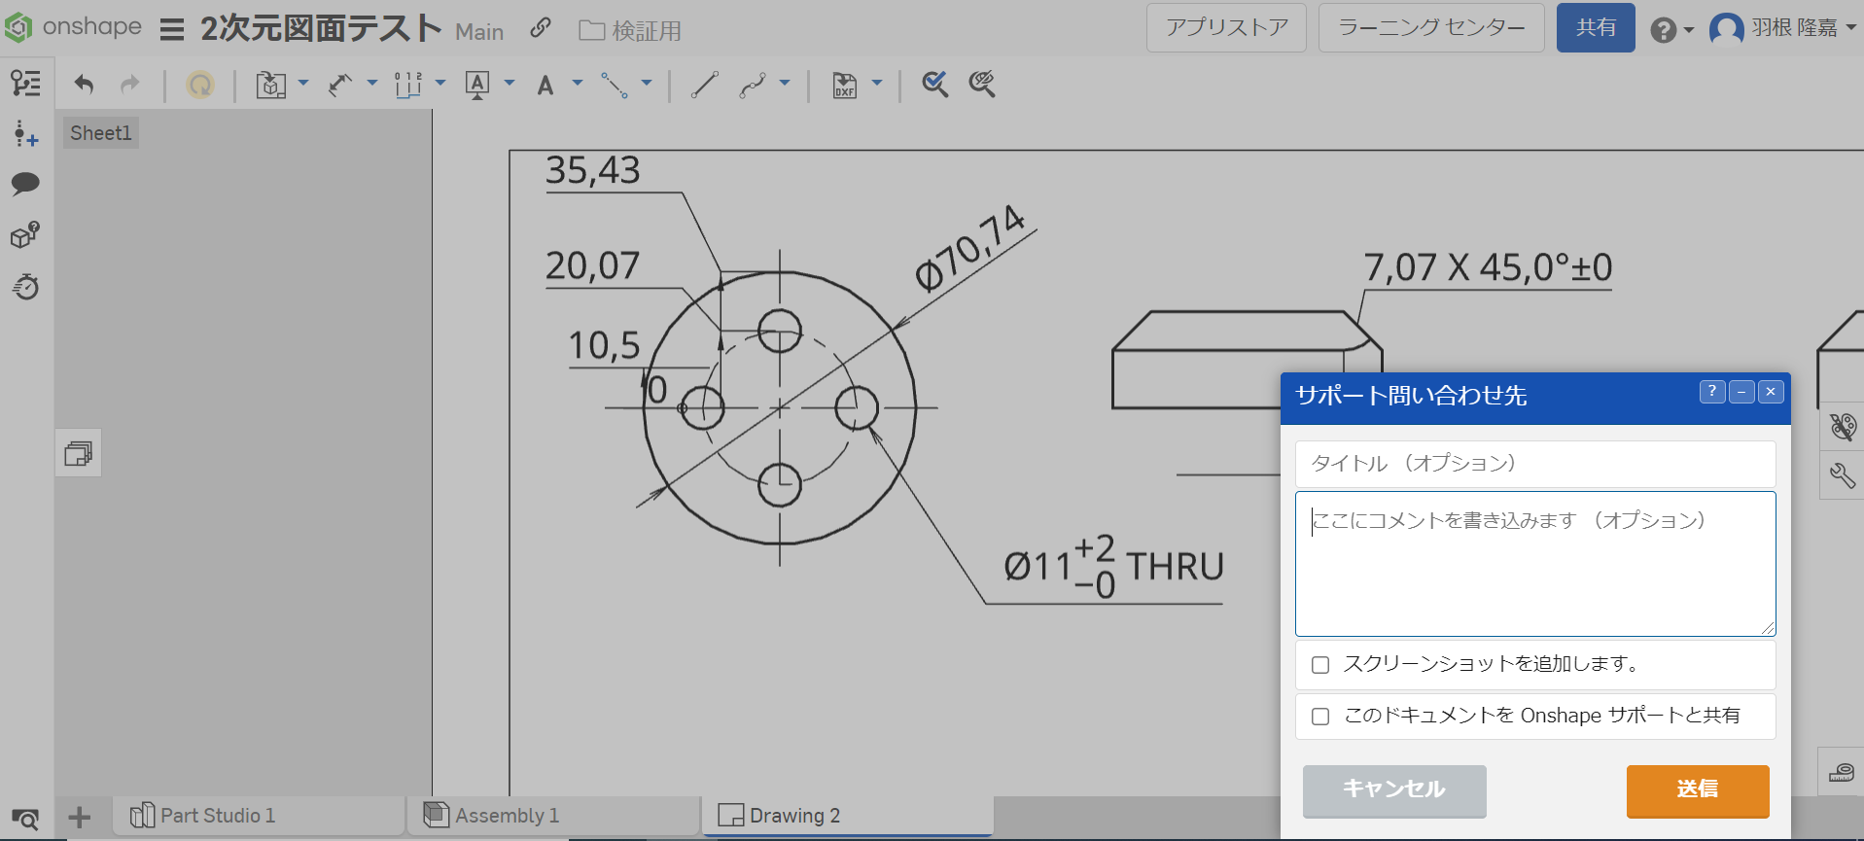Expand the Insert view dropdown arrow
1864x841 pixels.
(303, 84)
